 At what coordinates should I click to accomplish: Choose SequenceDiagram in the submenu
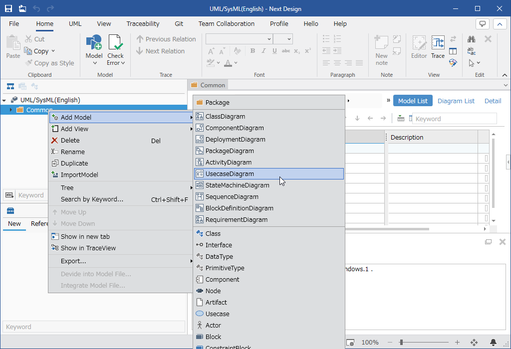point(269,196)
